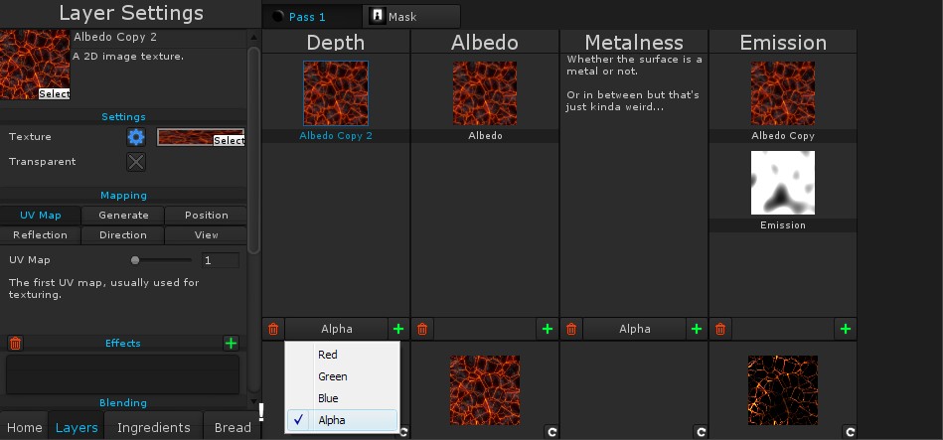Click Select on the Texture field

tap(229, 141)
